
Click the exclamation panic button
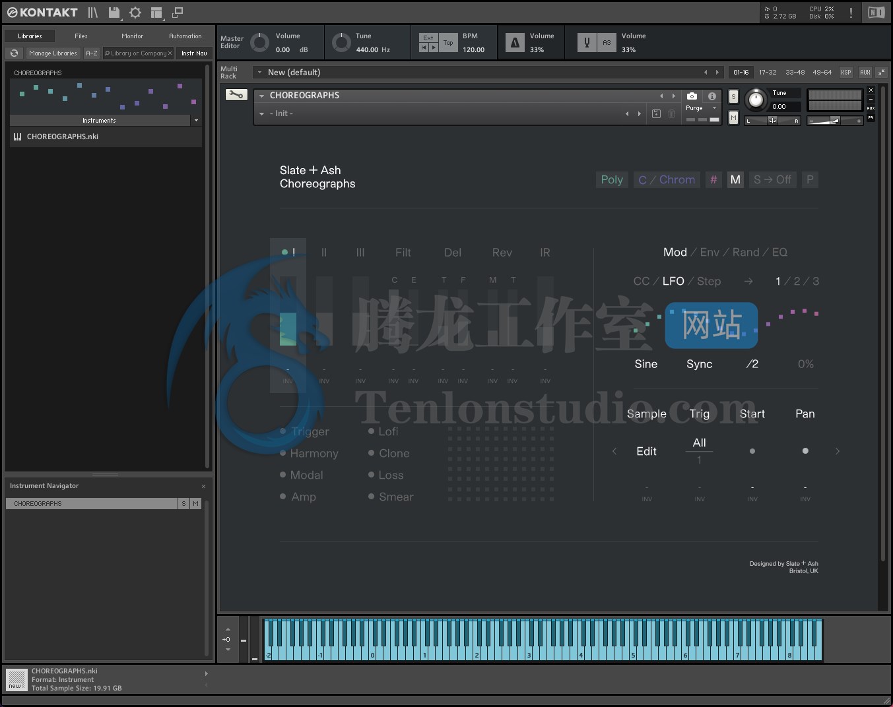(x=851, y=13)
